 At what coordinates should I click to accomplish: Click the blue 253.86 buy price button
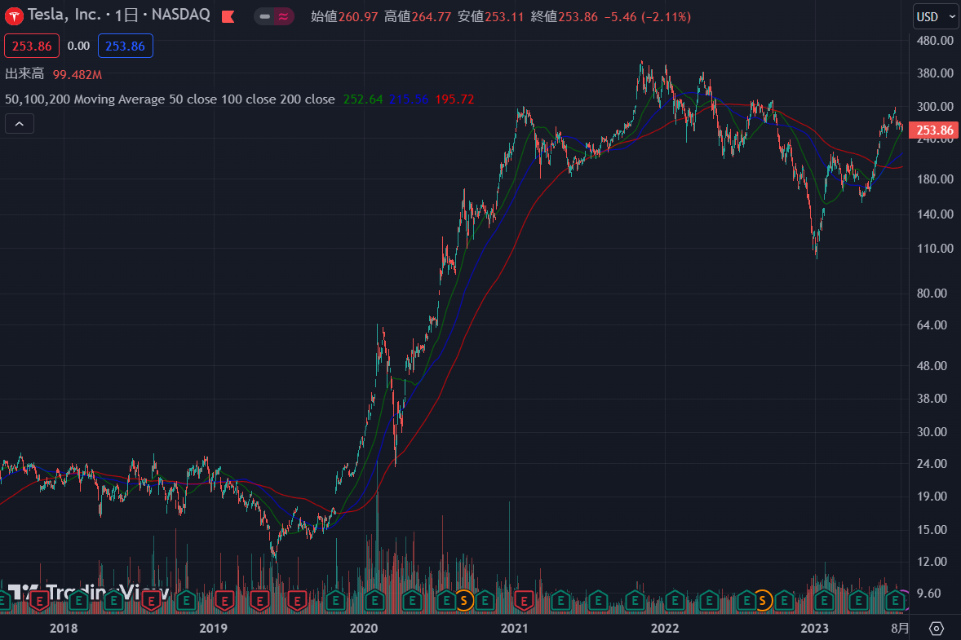[x=125, y=46]
